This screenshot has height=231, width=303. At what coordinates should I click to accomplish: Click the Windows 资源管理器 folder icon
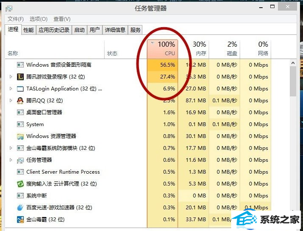coord(20,136)
